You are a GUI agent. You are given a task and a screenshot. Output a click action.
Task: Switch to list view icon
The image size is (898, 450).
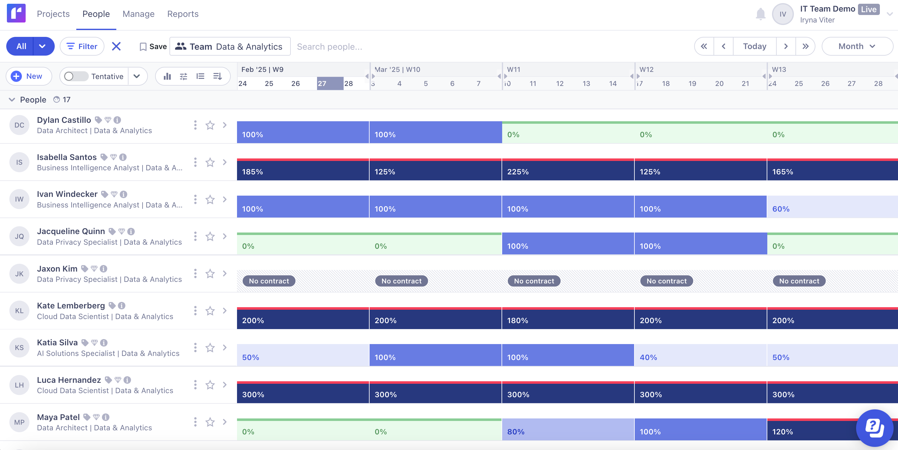pyautogui.click(x=200, y=76)
